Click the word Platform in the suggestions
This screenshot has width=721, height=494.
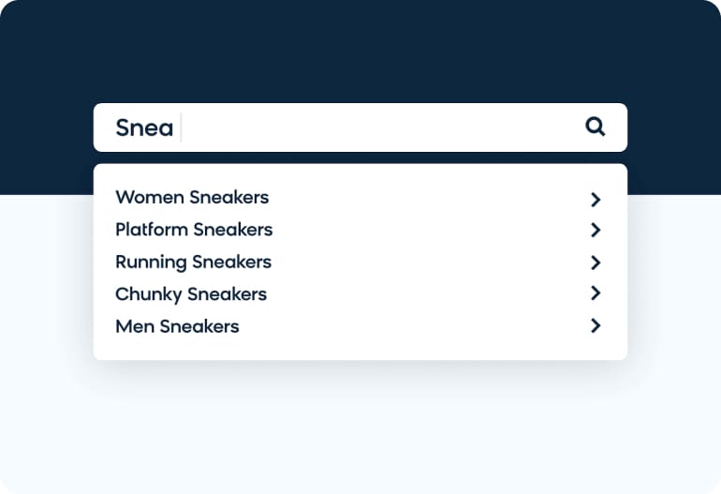coord(153,230)
